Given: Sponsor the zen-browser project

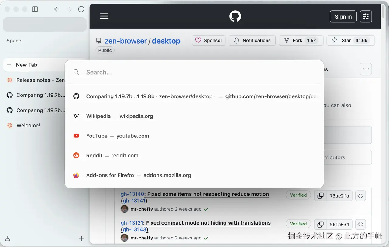Looking at the screenshot, I should coord(209,40).
